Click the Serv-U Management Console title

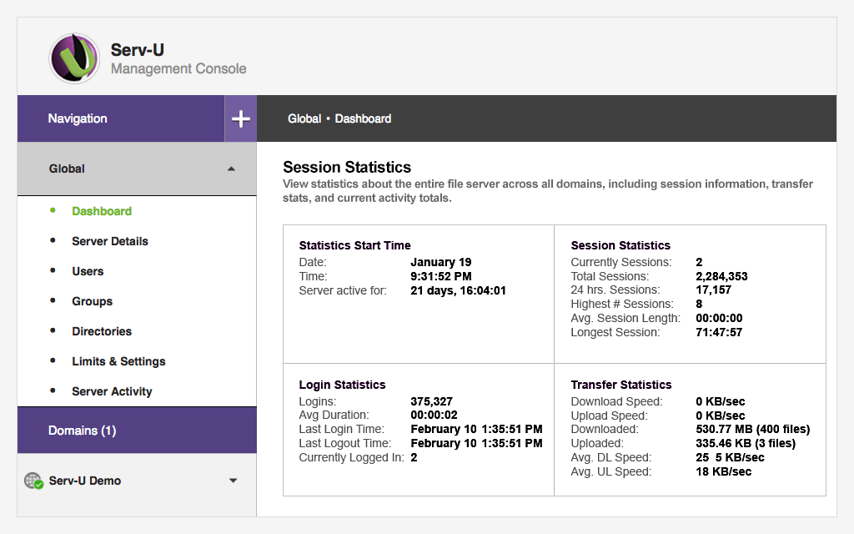178,59
